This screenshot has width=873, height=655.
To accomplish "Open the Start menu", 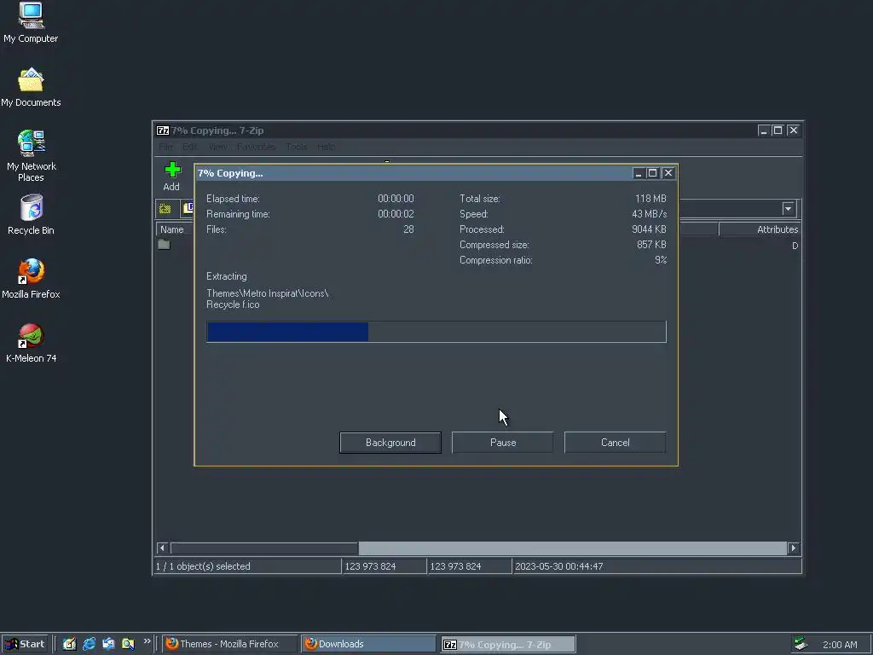I will (25, 644).
